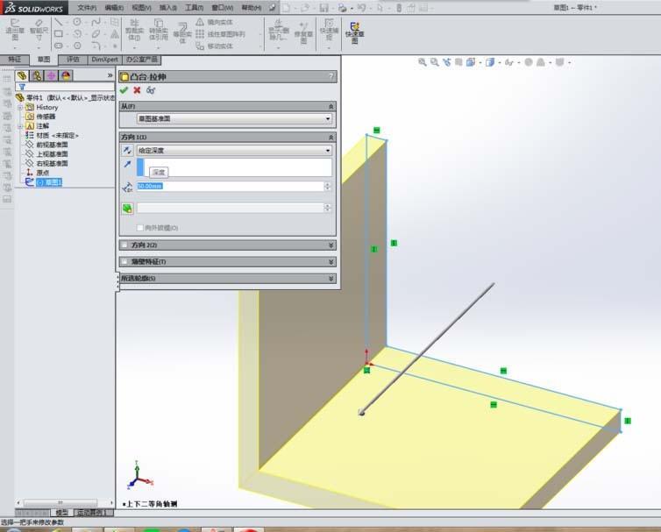Click the Hide/Show Items glasses icon
Screen dimensions: 661x532
508,62
